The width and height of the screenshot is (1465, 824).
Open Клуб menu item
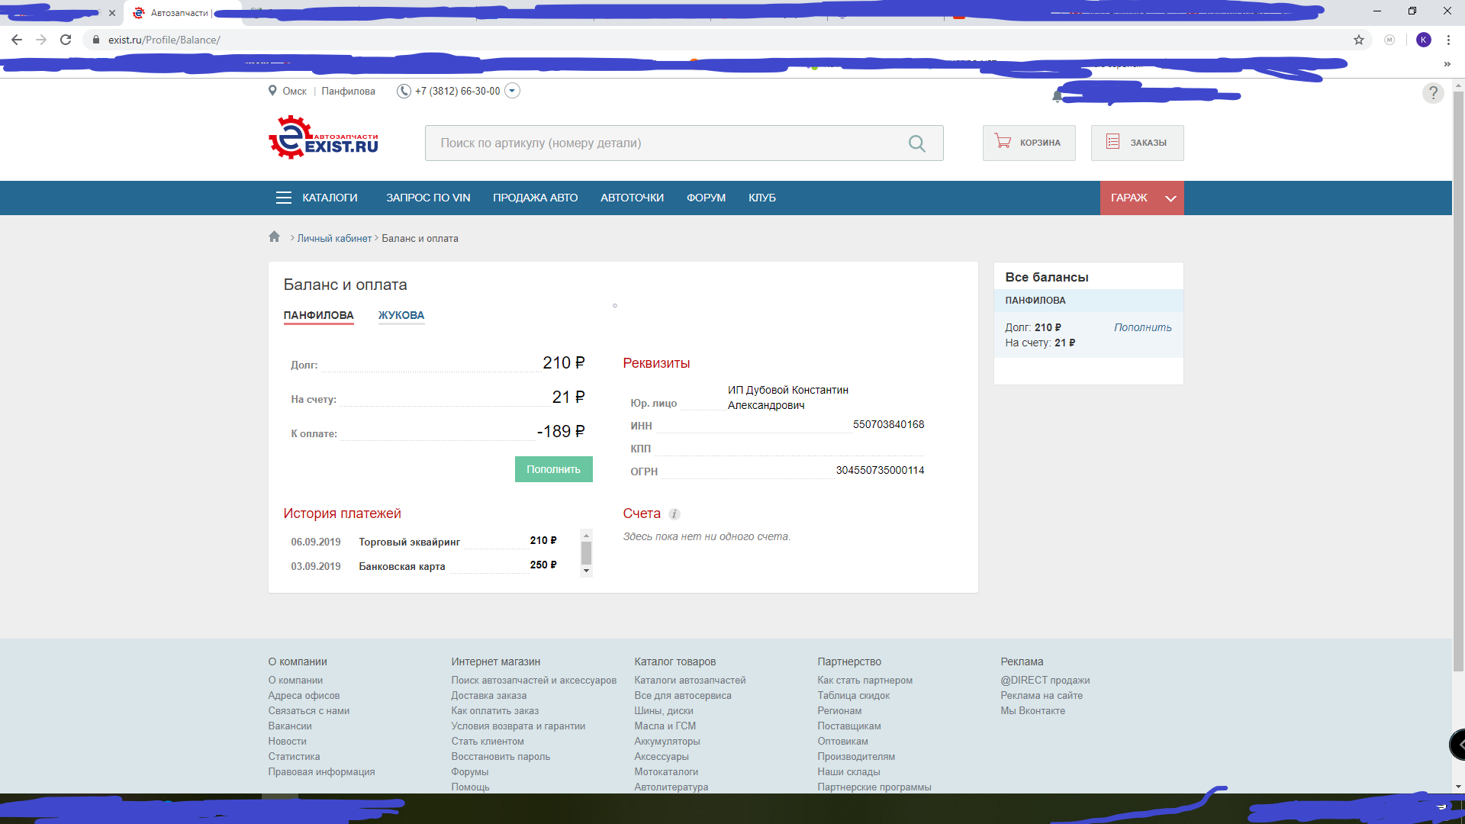coord(761,198)
